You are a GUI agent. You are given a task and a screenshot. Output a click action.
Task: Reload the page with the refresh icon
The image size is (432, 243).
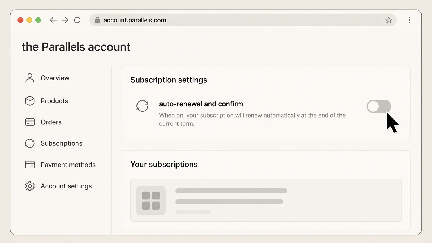pyautogui.click(x=77, y=20)
